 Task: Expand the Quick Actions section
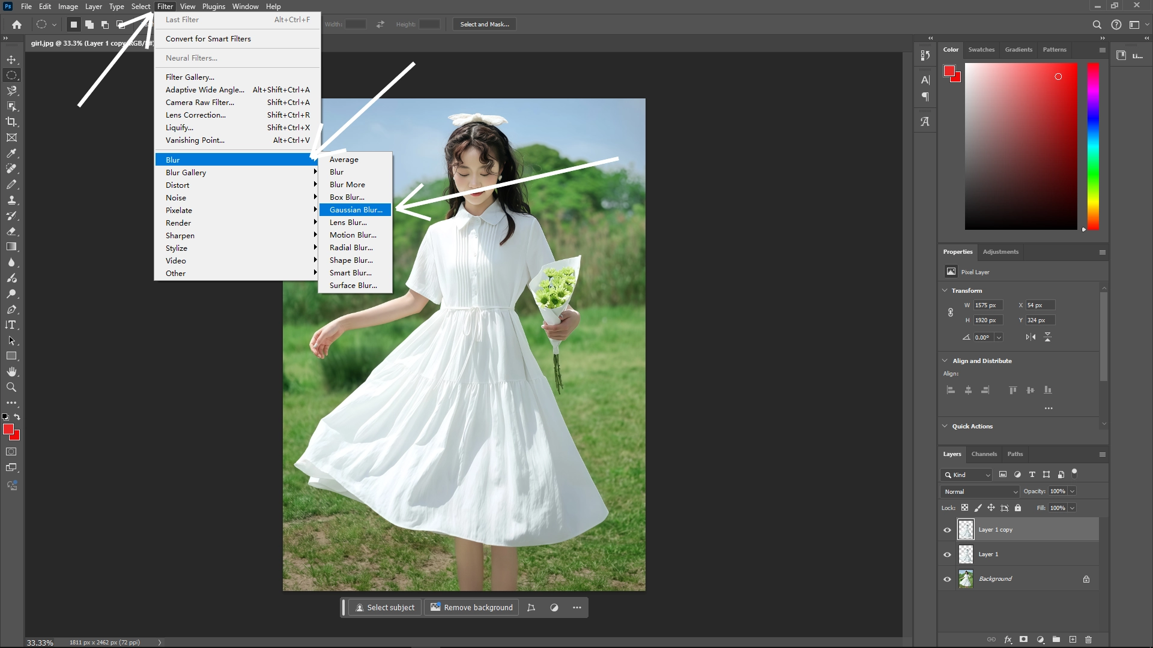click(x=944, y=426)
